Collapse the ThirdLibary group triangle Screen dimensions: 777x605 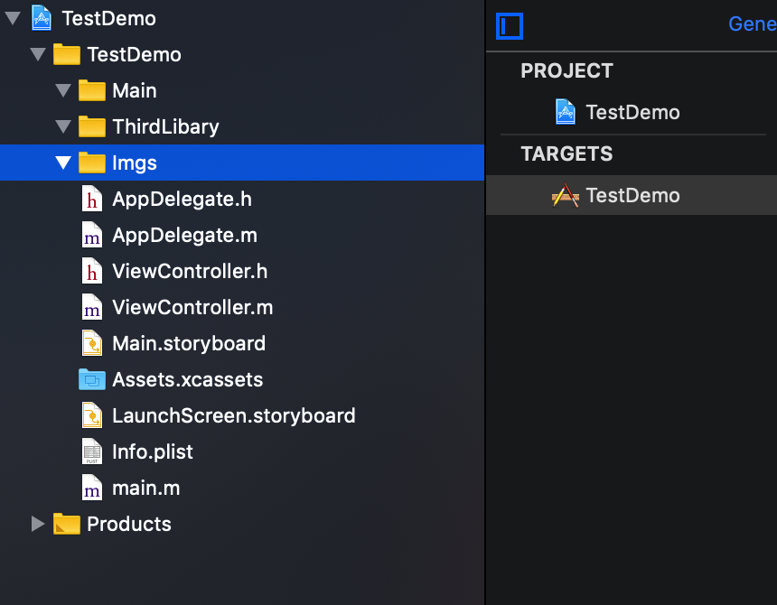click(x=62, y=126)
